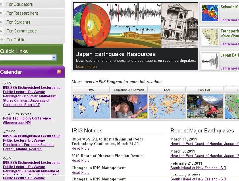Click the Japan Earthquake seismogram icon
This screenshot has width=239, height=181.
pos(210,61)
